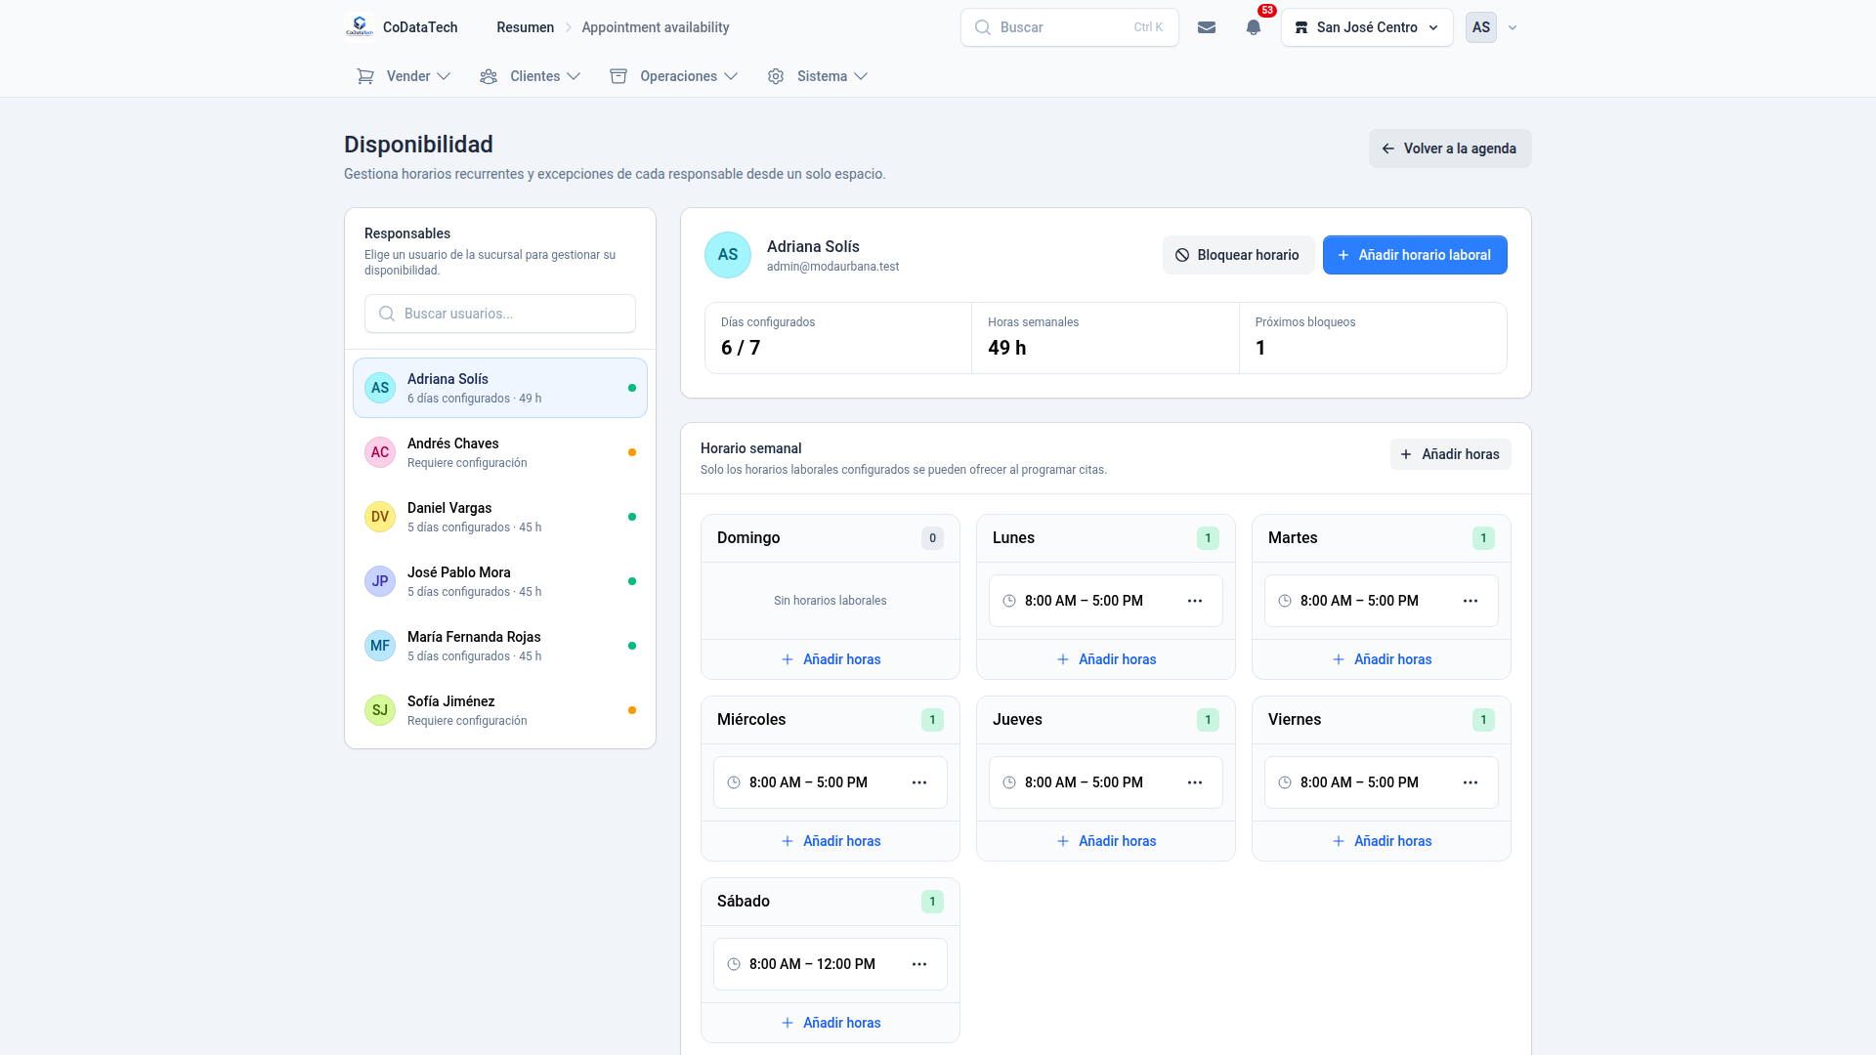The image size is (1876, 1055).
Task: Click the clock icon in Lunes schedule
Action: 1009,601
